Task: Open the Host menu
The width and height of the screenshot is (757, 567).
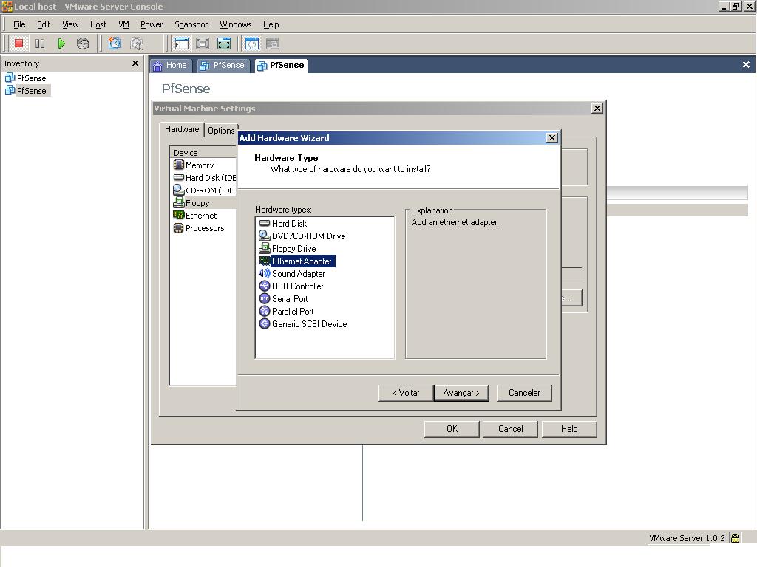Action: 98,24
